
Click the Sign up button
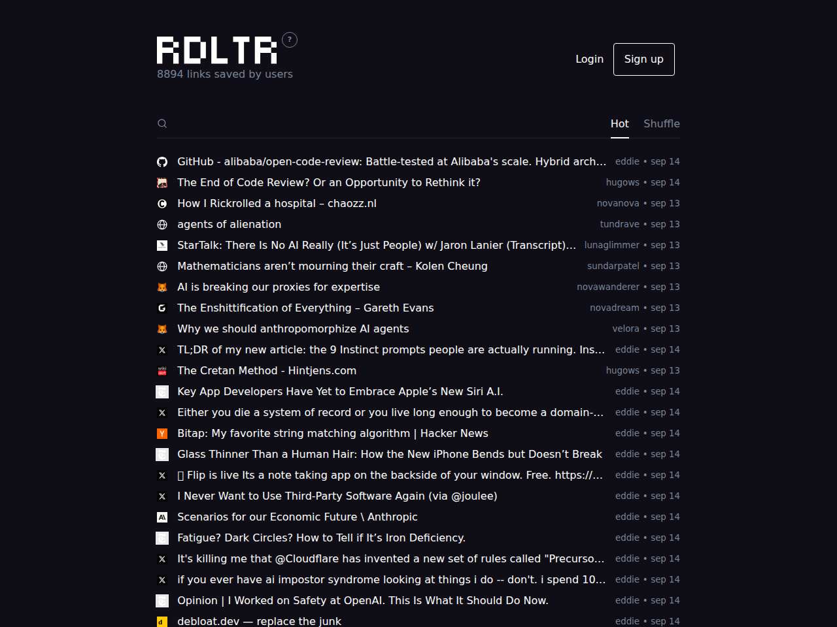coord(643,59)
